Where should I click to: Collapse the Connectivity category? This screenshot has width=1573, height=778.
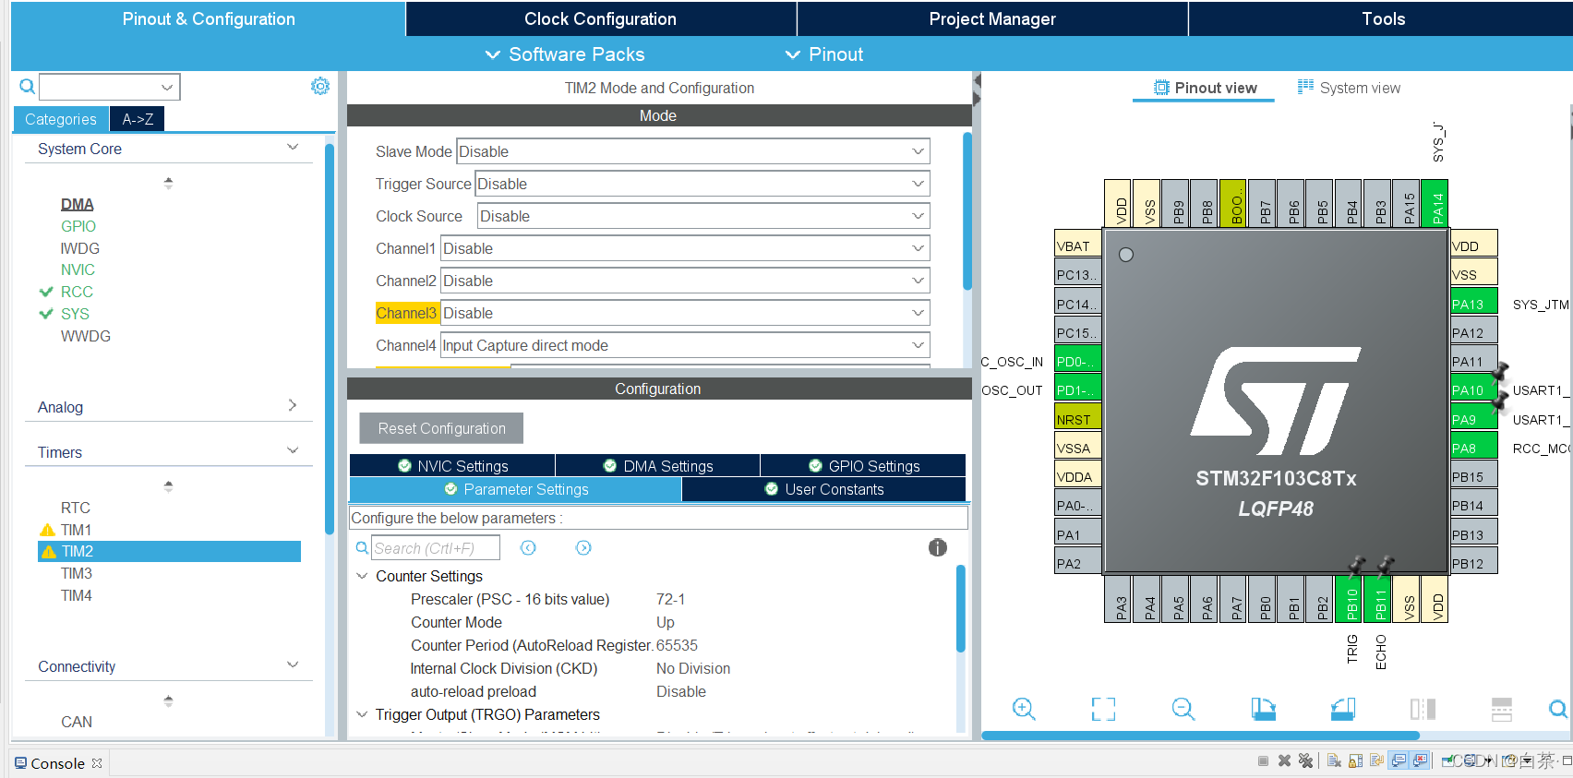[293, 664]
